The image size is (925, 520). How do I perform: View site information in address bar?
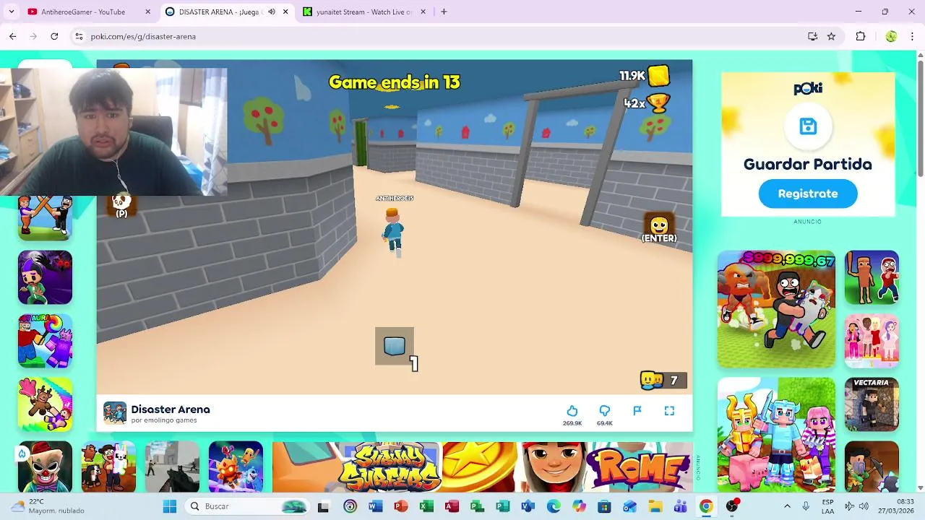[x=79, y=36]
